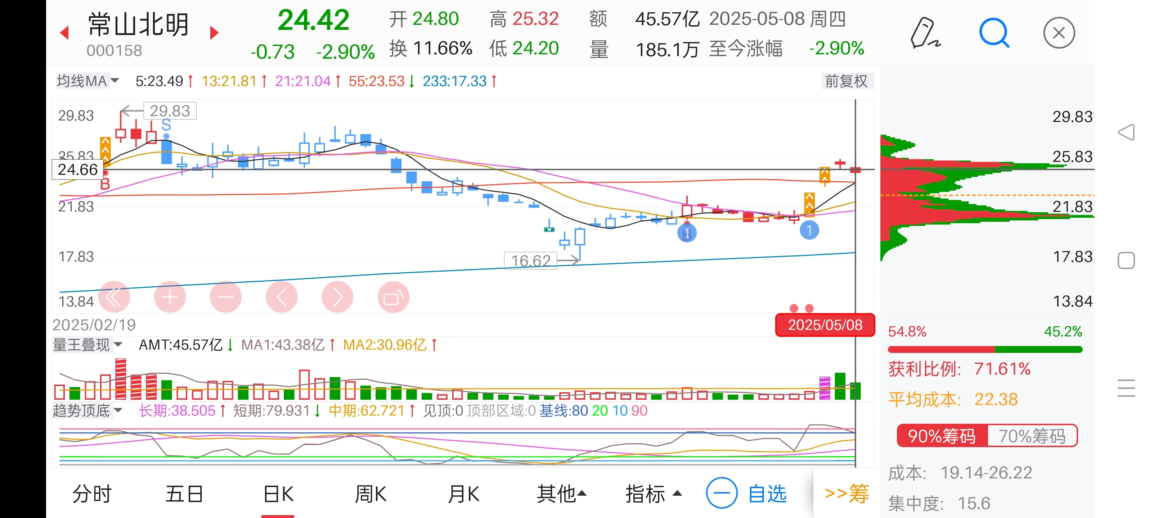Image resolution: width=1158 pixels, height=518 pixels.
Task: Zoom out chart with minus button
Action: 226,297
